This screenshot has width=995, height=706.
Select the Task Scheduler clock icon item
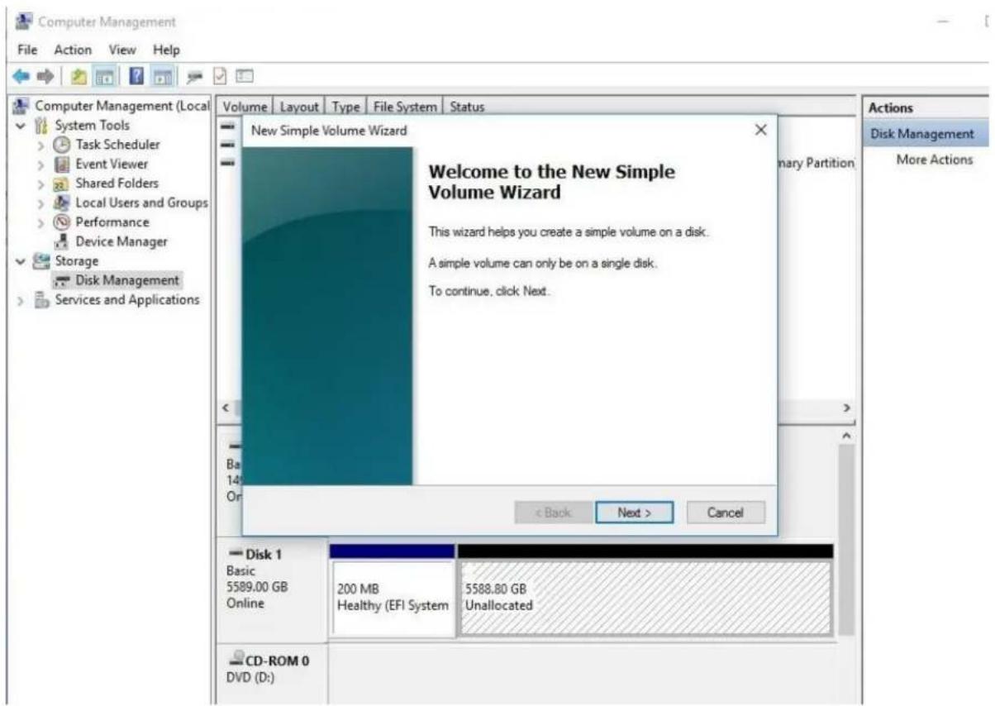pos(107,145)
